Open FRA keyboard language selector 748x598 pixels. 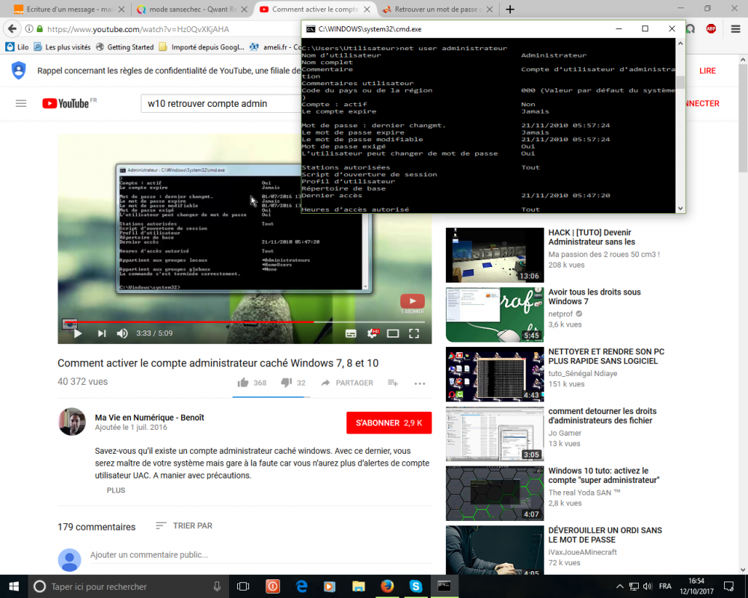pyautogui.click(x=665, y=586)
